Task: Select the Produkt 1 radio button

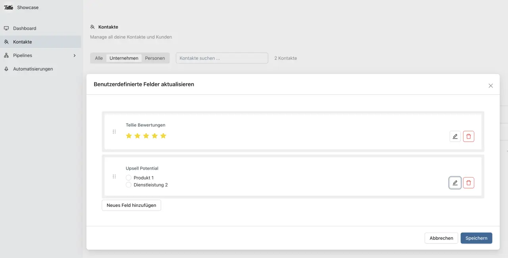Action: pos(129,178)
